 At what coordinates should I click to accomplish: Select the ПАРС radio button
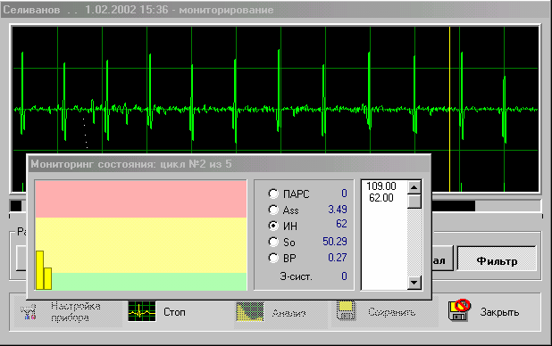pos(273,194)
